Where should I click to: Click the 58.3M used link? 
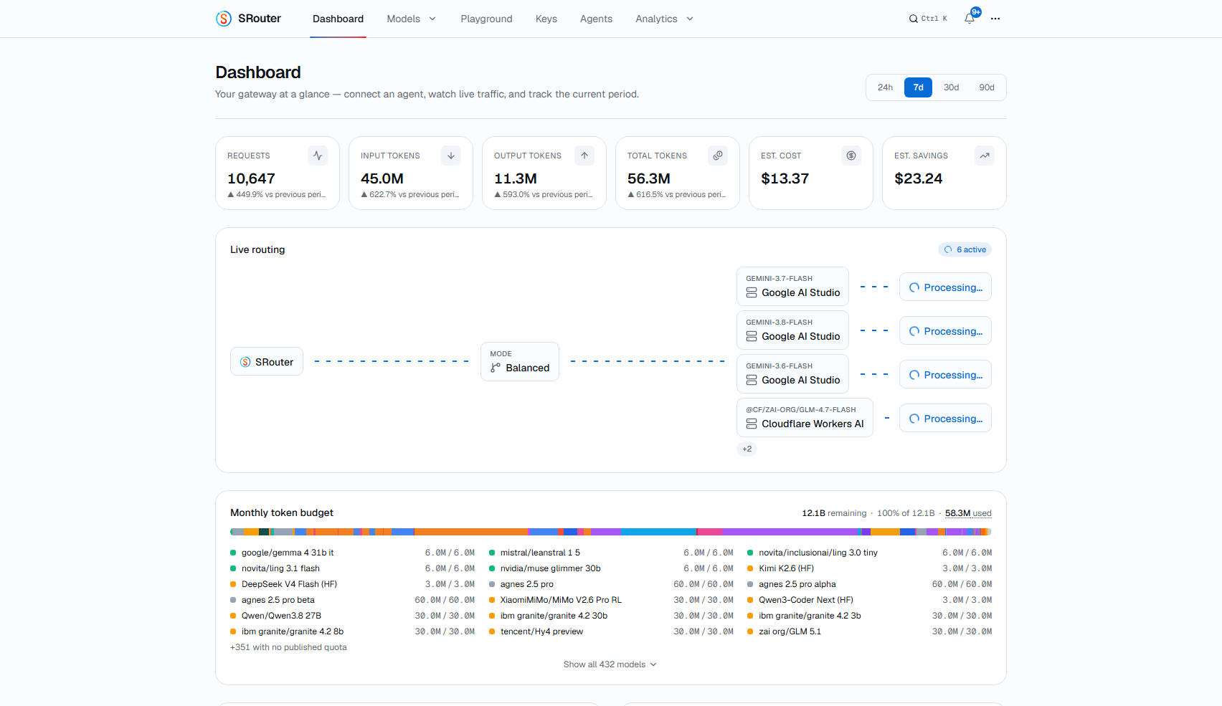tap(968, 513)
